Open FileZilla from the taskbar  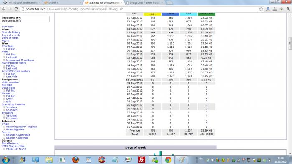pyautogui.click(x=142, y=160)
